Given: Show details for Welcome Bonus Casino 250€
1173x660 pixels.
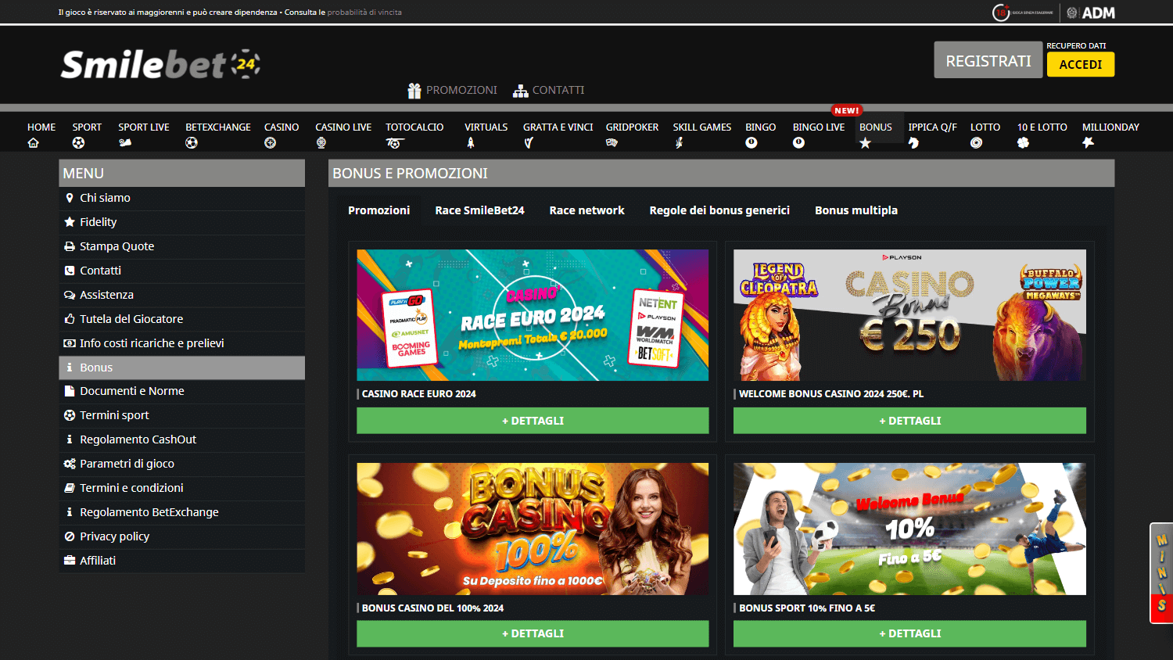Looking at the screenshot, I should coord(909,421).
